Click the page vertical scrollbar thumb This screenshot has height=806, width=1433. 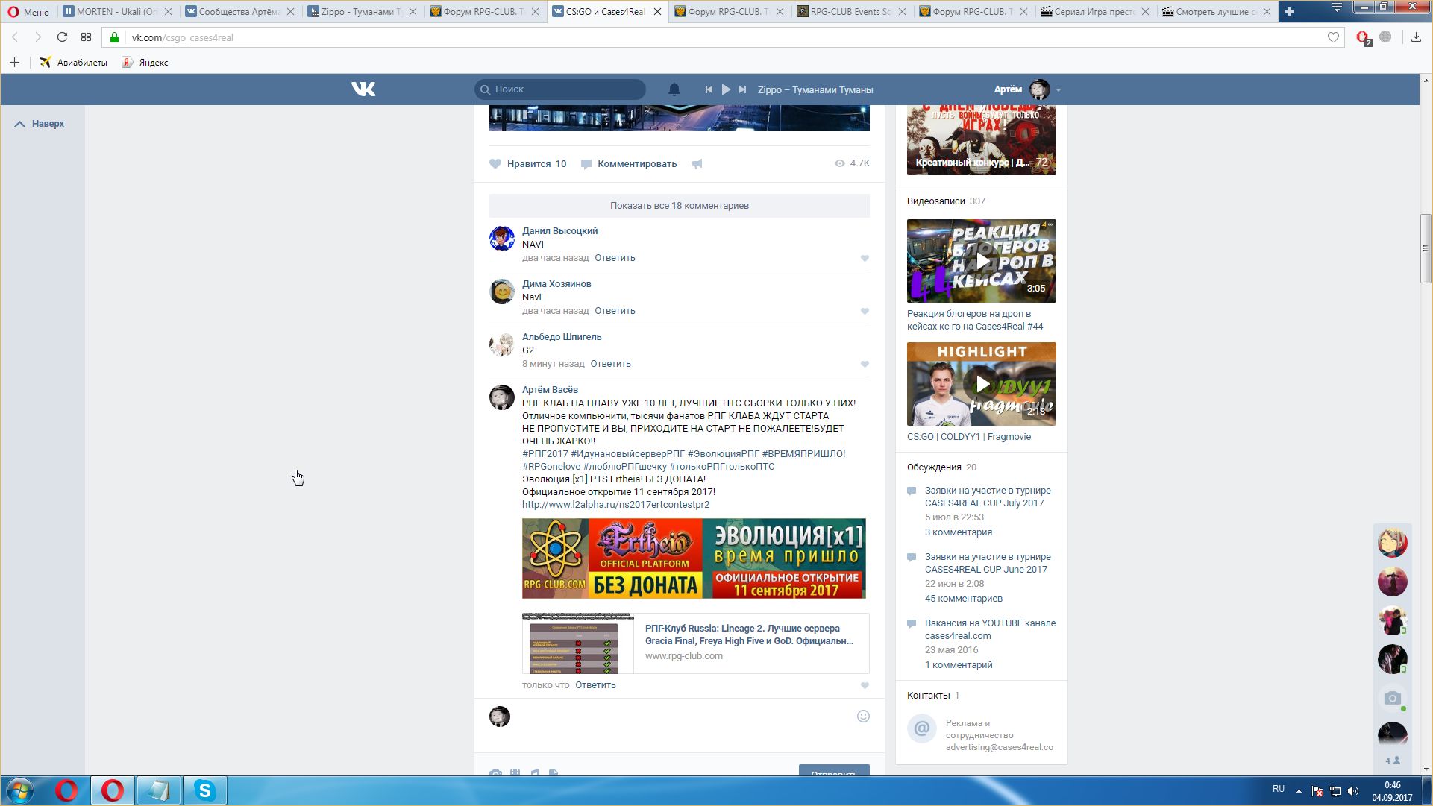(x=1426, y=249)
